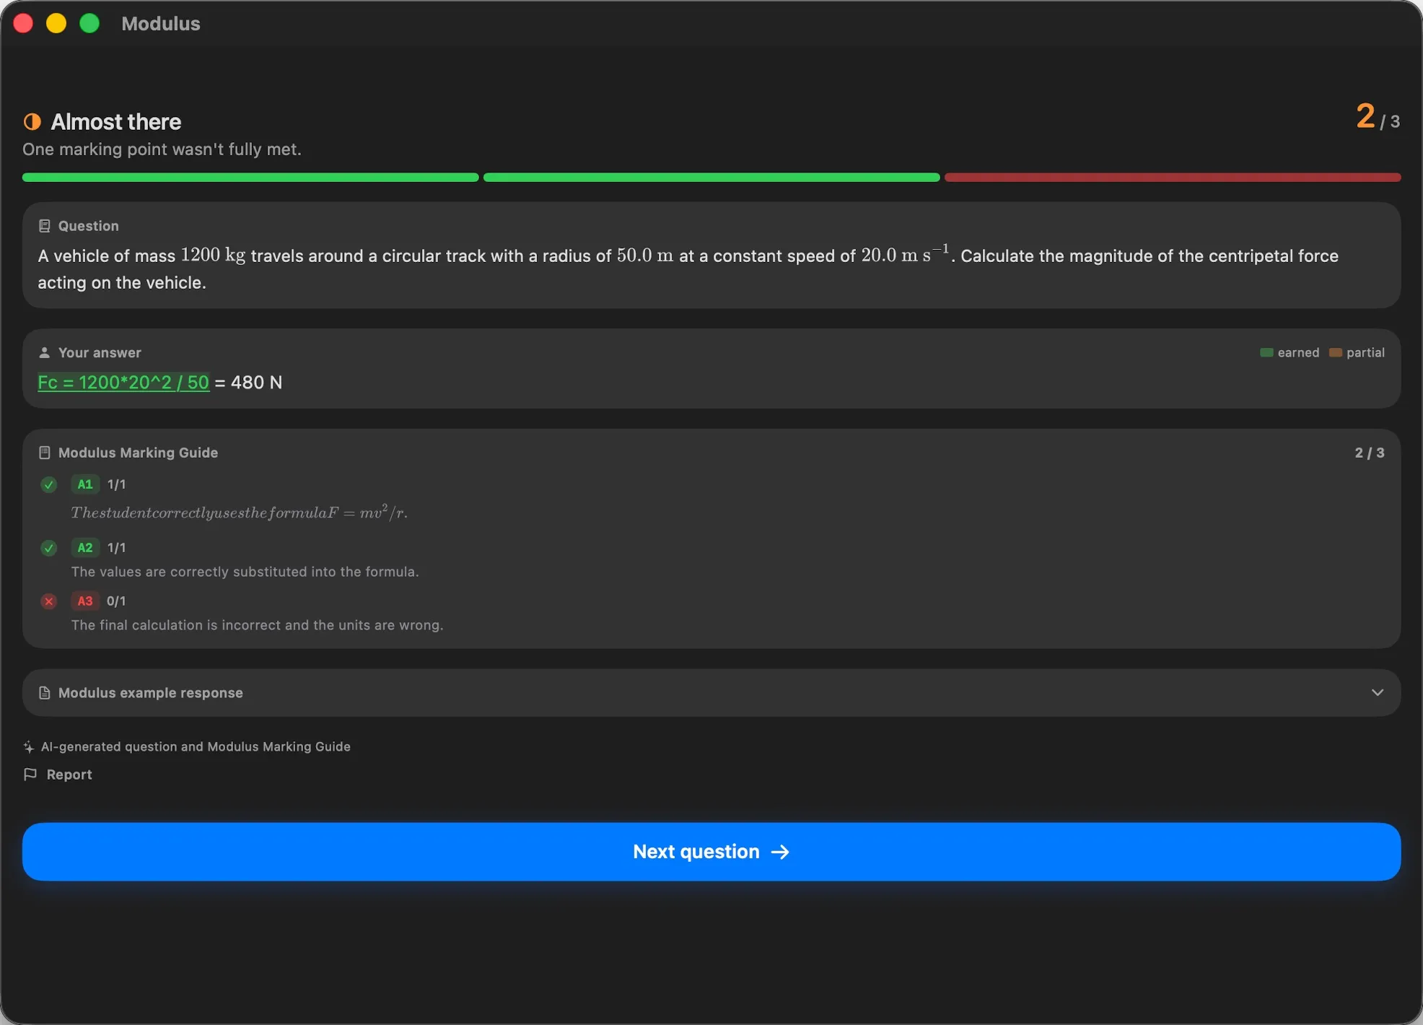Click the orange partial legend swatch
The image size is (1423, 1025).
coord(1335,352)
